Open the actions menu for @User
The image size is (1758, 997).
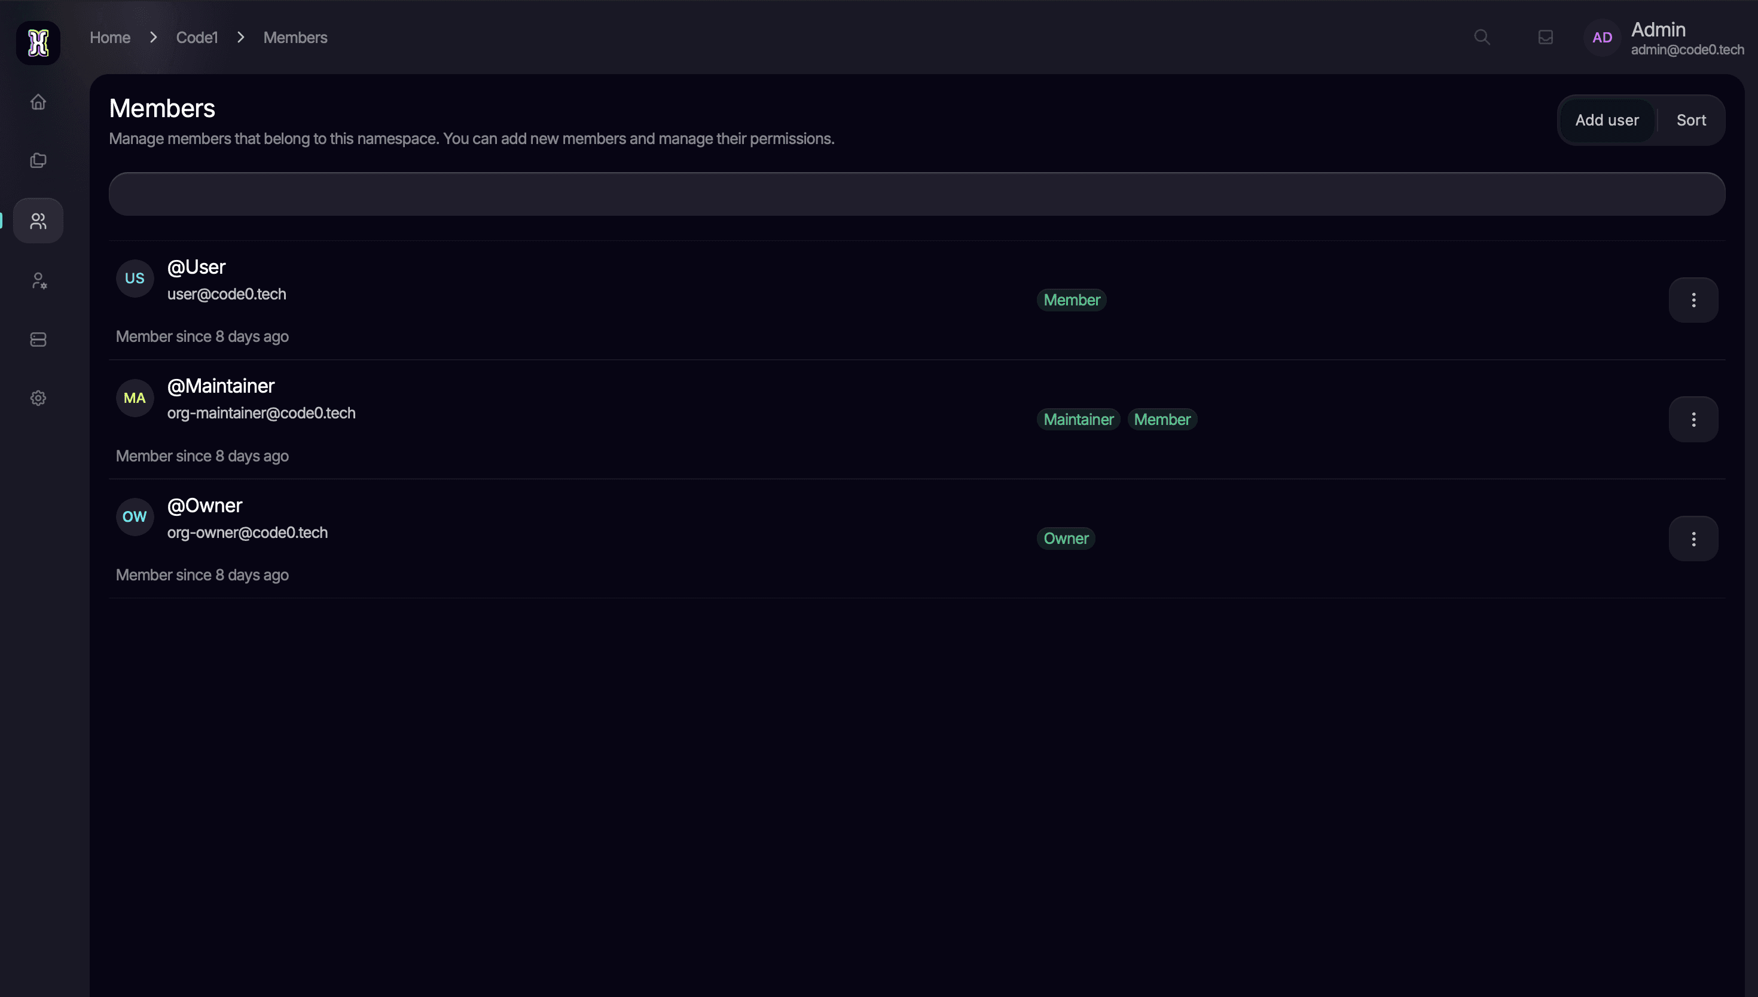1693,299
